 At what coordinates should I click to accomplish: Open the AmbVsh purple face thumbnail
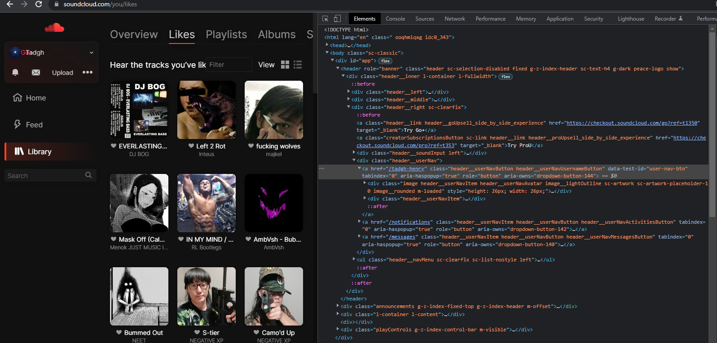pyautogui.click(x=274, y=203)
